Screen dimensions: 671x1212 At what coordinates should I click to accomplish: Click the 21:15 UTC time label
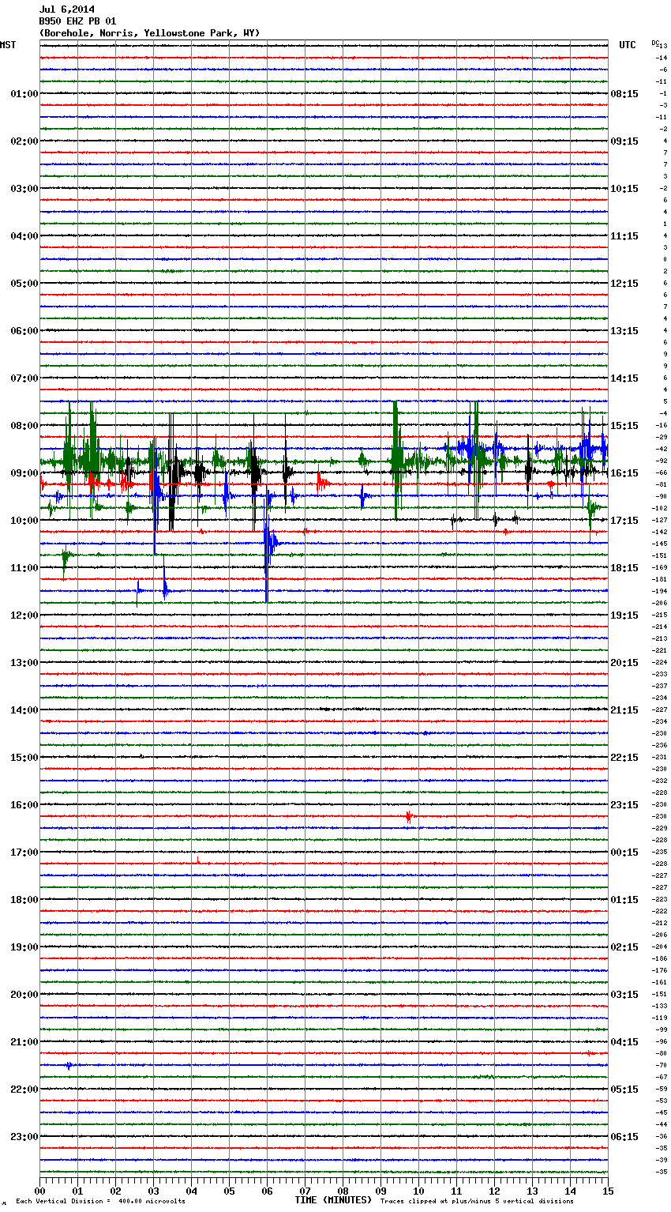(x=624, y=710)
